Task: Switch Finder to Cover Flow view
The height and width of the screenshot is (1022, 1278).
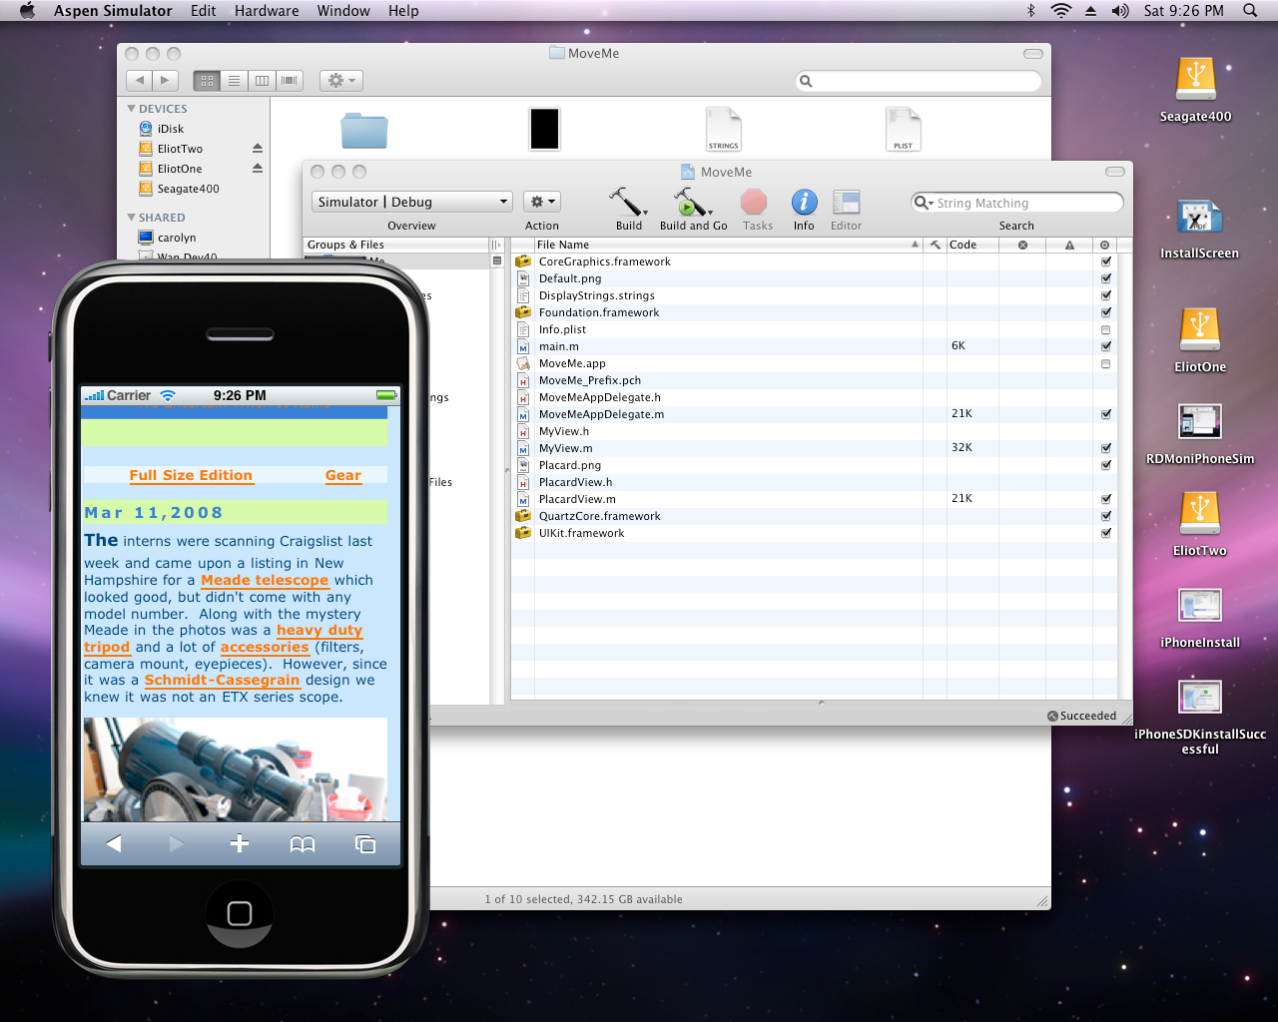Action: [290, 81]
